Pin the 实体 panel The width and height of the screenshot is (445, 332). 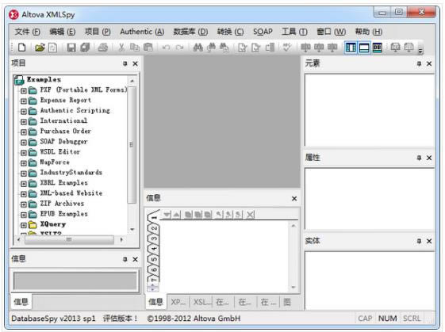point(419,241)
